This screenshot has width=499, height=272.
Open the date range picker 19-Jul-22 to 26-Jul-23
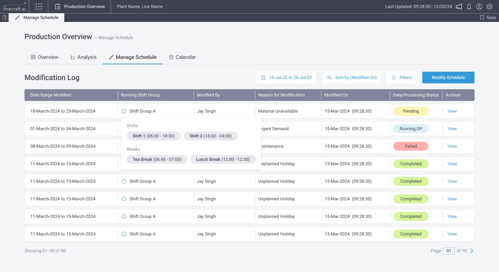click(286, 78)
